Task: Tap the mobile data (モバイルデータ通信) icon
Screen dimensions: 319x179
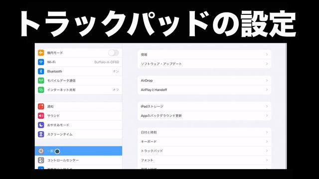Action: pos(41,81)
